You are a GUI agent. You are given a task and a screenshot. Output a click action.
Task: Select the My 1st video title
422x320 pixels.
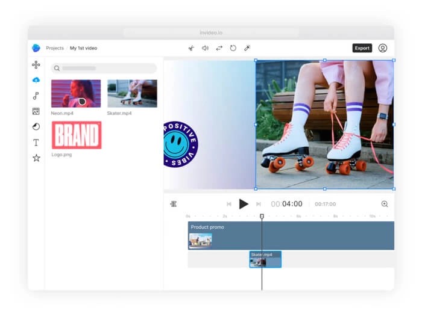point(83,48)
